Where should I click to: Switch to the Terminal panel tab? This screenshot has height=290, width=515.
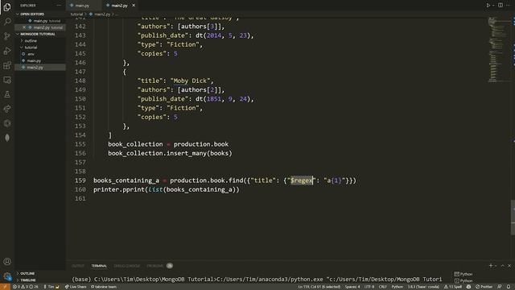click(99, 266)
